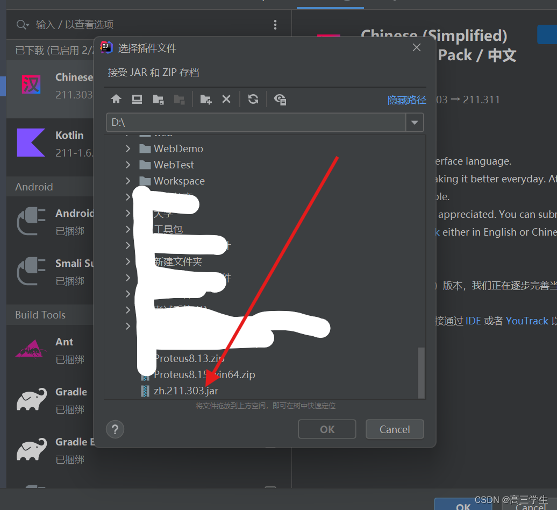Select the zh.211.303.jar file
557x510 pixels.
[x=185, y=391]
